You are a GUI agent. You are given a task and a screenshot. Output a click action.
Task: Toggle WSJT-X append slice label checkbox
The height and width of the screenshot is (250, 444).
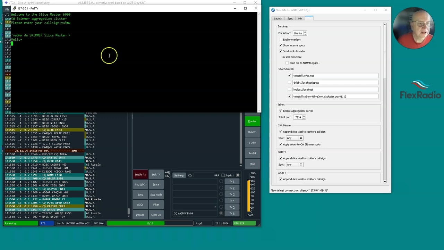tap(281, 179)
